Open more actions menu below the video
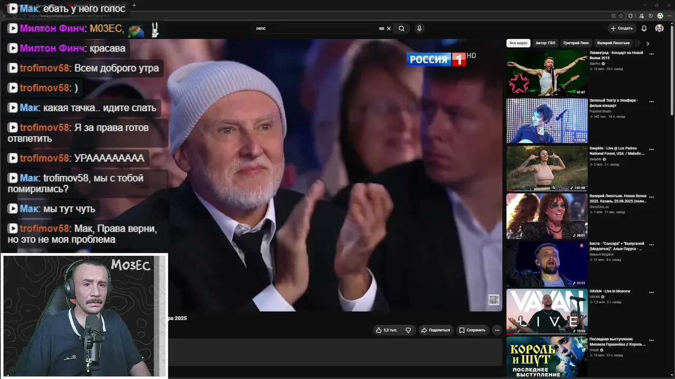Image resolution: width=675 pixels, height=379 pixels. tap(497, 330)
